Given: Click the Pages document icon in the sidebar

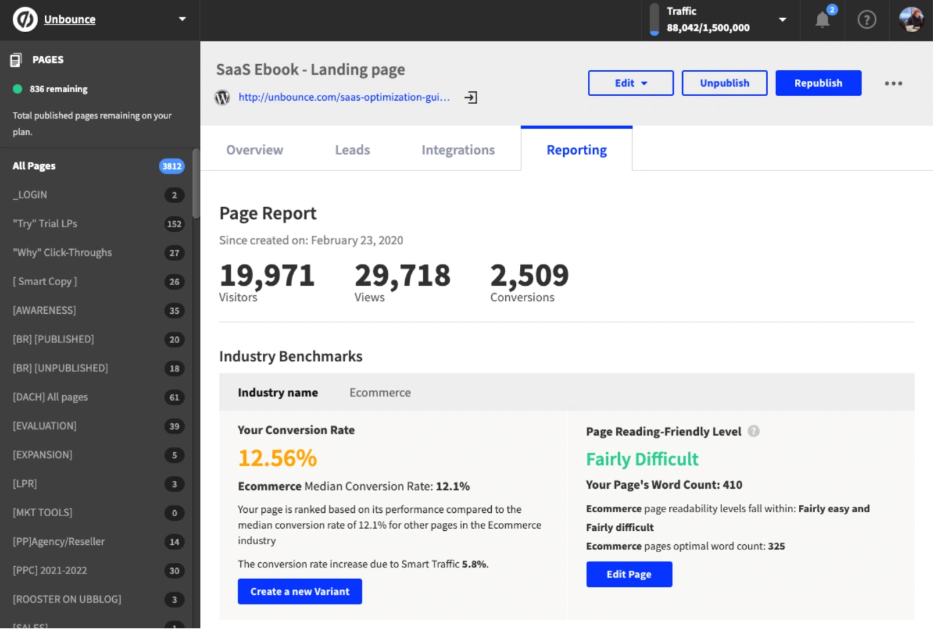Looking at the screenshot, I should (x=16, y=59).
